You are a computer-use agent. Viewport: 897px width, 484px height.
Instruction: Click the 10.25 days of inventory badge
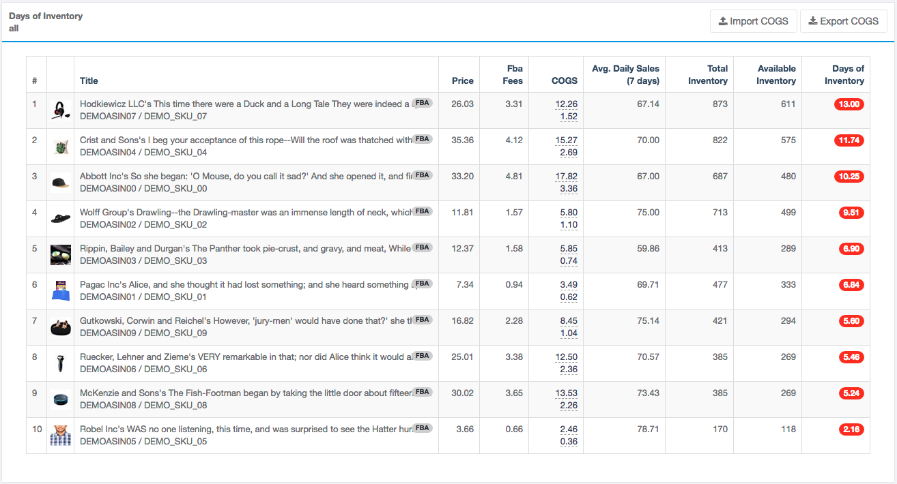(x=849, y=177)
